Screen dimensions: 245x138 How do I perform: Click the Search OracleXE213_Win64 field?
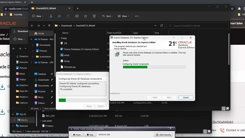click(198, 26)
